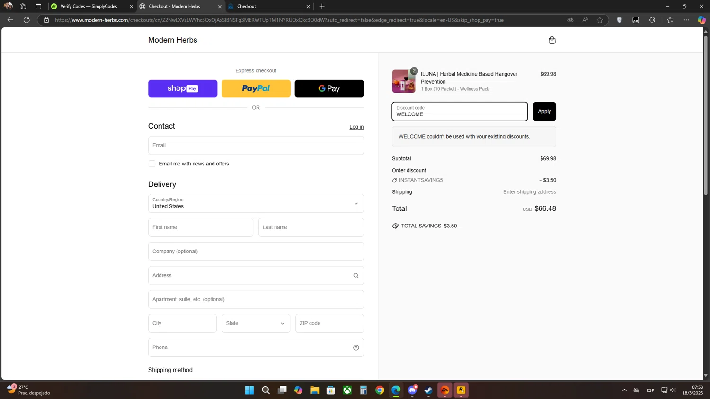Screen dimensions: 710x399
Task: Focus the First name field
Action: (x=201, y=227)
